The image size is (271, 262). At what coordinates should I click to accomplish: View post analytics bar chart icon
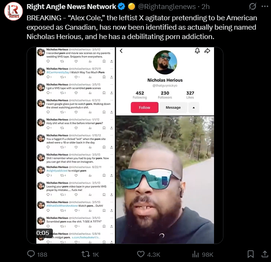tap(196, 254)
